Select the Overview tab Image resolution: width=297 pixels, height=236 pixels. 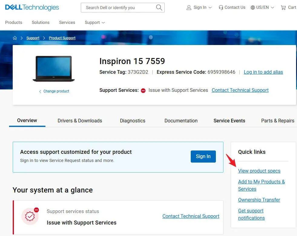coord(27,121)
